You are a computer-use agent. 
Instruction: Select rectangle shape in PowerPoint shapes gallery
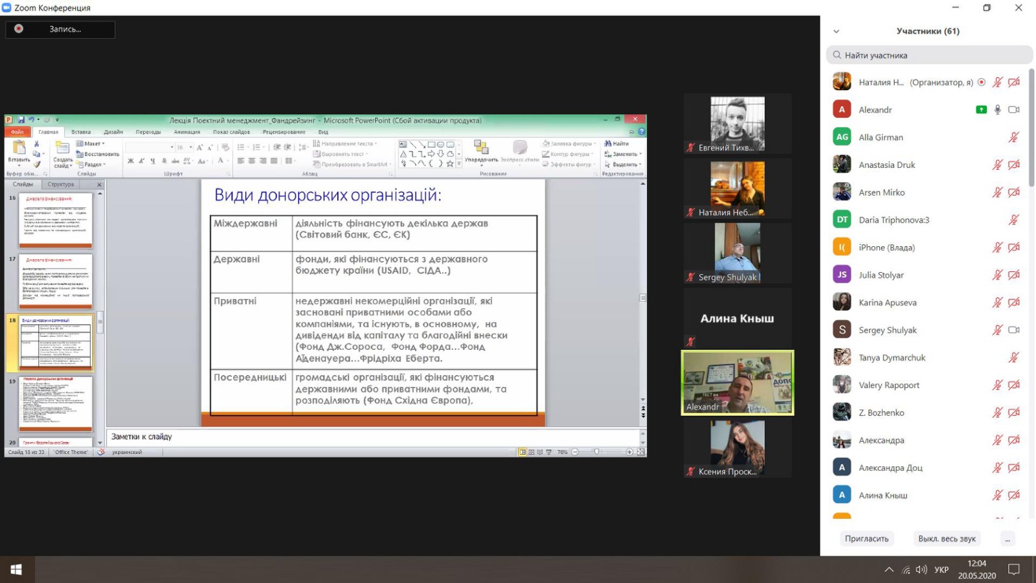tap(431, 144)
